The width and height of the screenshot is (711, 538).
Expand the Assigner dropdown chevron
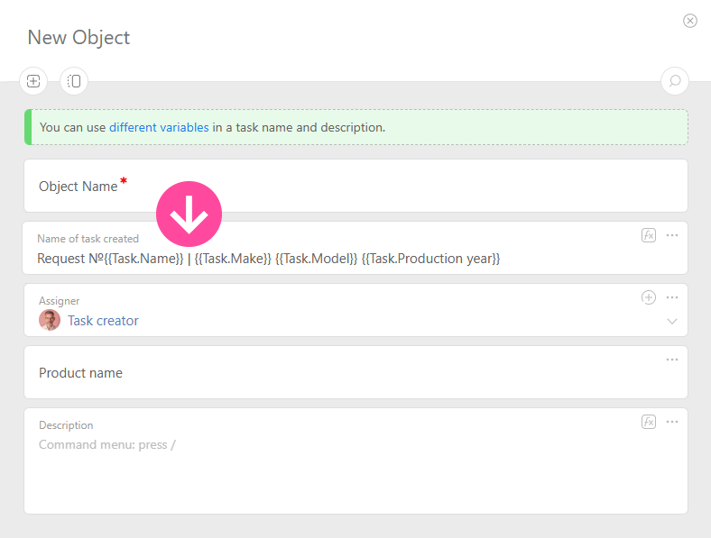672,321
